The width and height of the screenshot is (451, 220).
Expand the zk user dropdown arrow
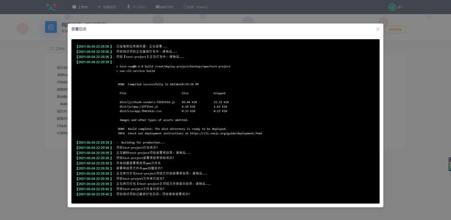click(402, 7)
